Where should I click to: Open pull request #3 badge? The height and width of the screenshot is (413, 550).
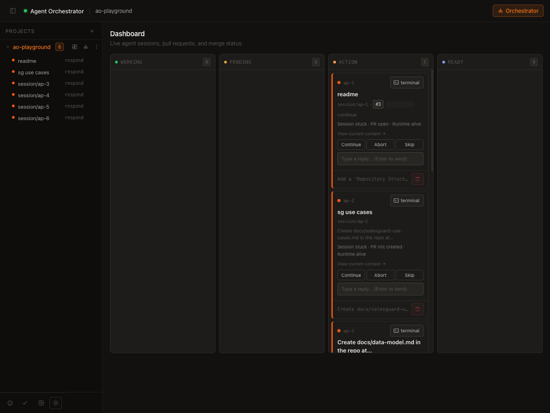(x=378, y=104)
